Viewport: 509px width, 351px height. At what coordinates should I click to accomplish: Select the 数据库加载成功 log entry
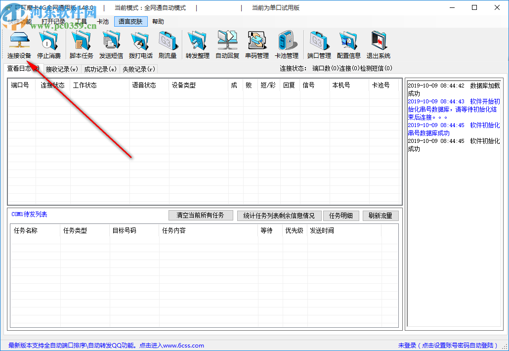(454, 89)
